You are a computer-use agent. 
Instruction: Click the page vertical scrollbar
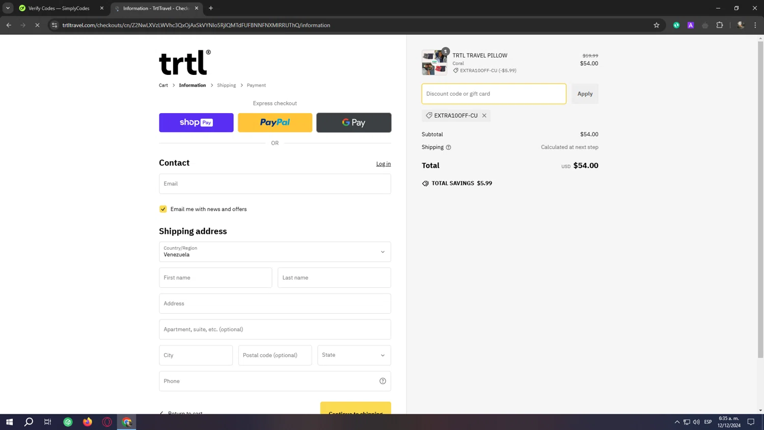coord(760,199)
